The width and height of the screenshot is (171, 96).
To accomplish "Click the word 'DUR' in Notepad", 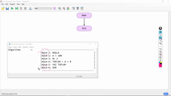I will (x=55, y=67).
